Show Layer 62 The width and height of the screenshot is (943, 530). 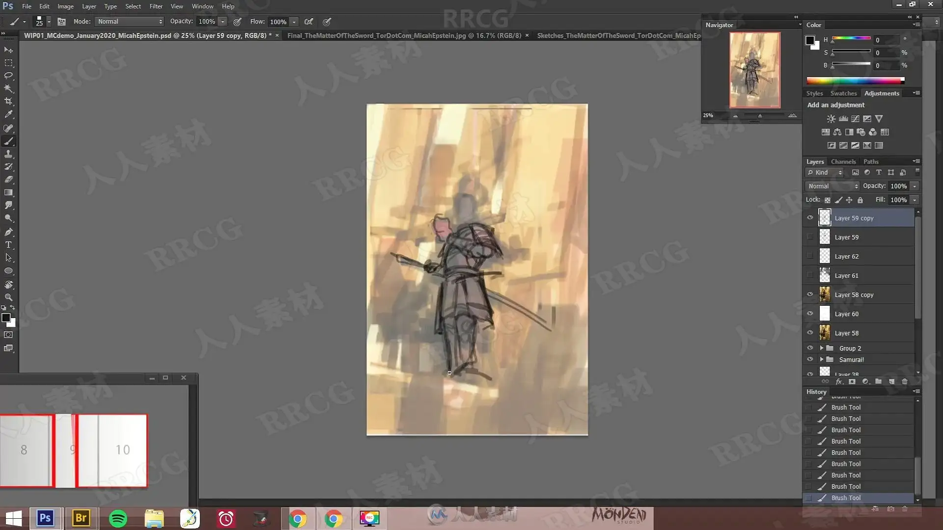pyautogui.click(x=810, y=256)
